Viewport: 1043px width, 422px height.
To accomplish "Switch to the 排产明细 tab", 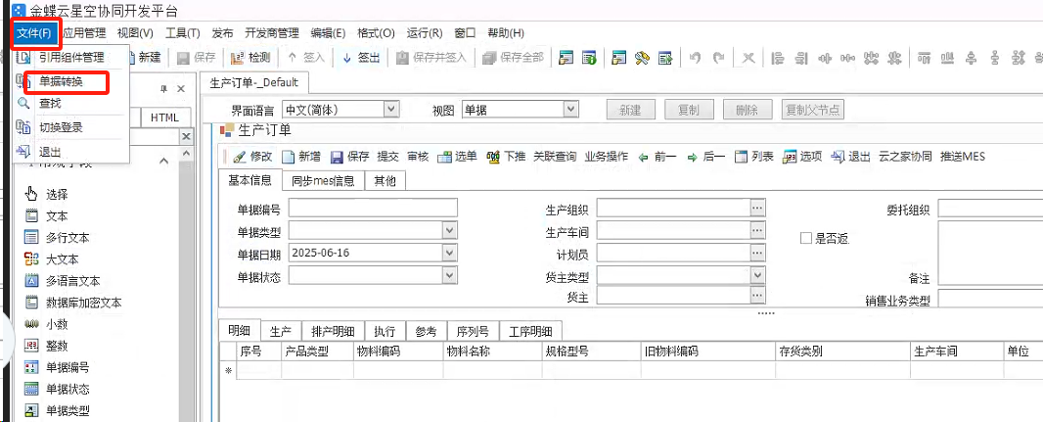I will tap(333, 331).
